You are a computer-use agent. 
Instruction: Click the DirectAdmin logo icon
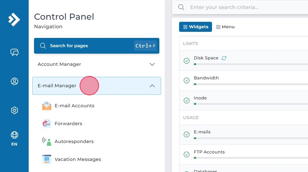[14, 19]
